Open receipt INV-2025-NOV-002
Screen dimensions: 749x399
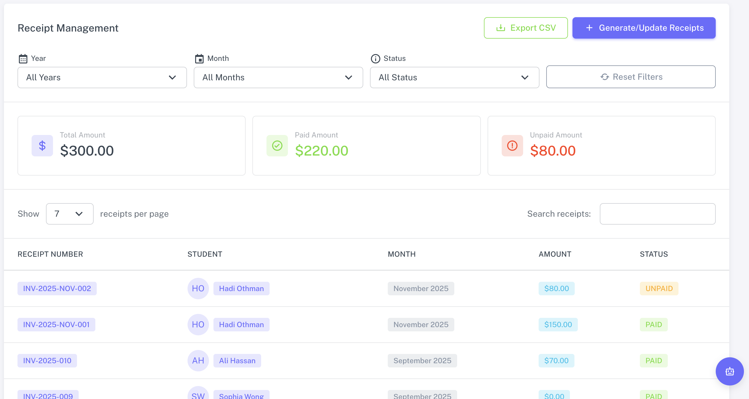tap(57, 288)
